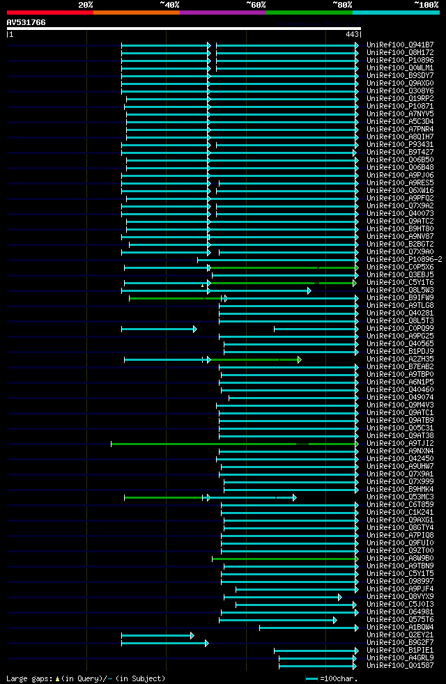The image size is (446, 684).
Task: Select the UniRef100_Q3EBJ5 label
Action: pyautogui.click(x=400, y=275)
